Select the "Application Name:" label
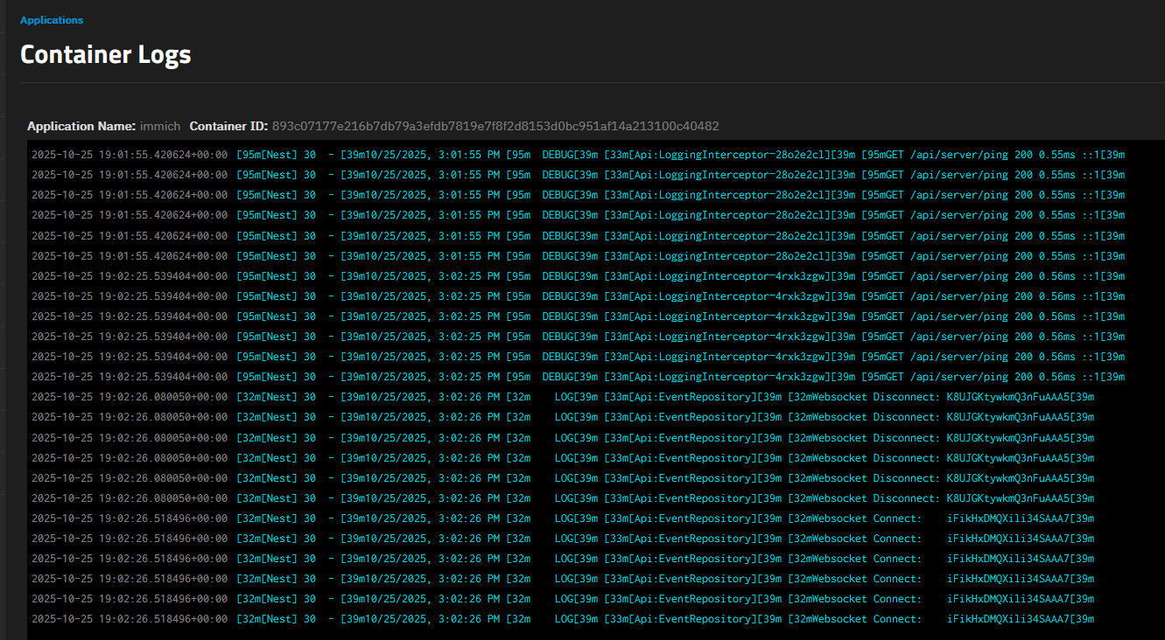Image resolution: width=1165 pixels, height=640 pixels. click(x=81, y=126)
